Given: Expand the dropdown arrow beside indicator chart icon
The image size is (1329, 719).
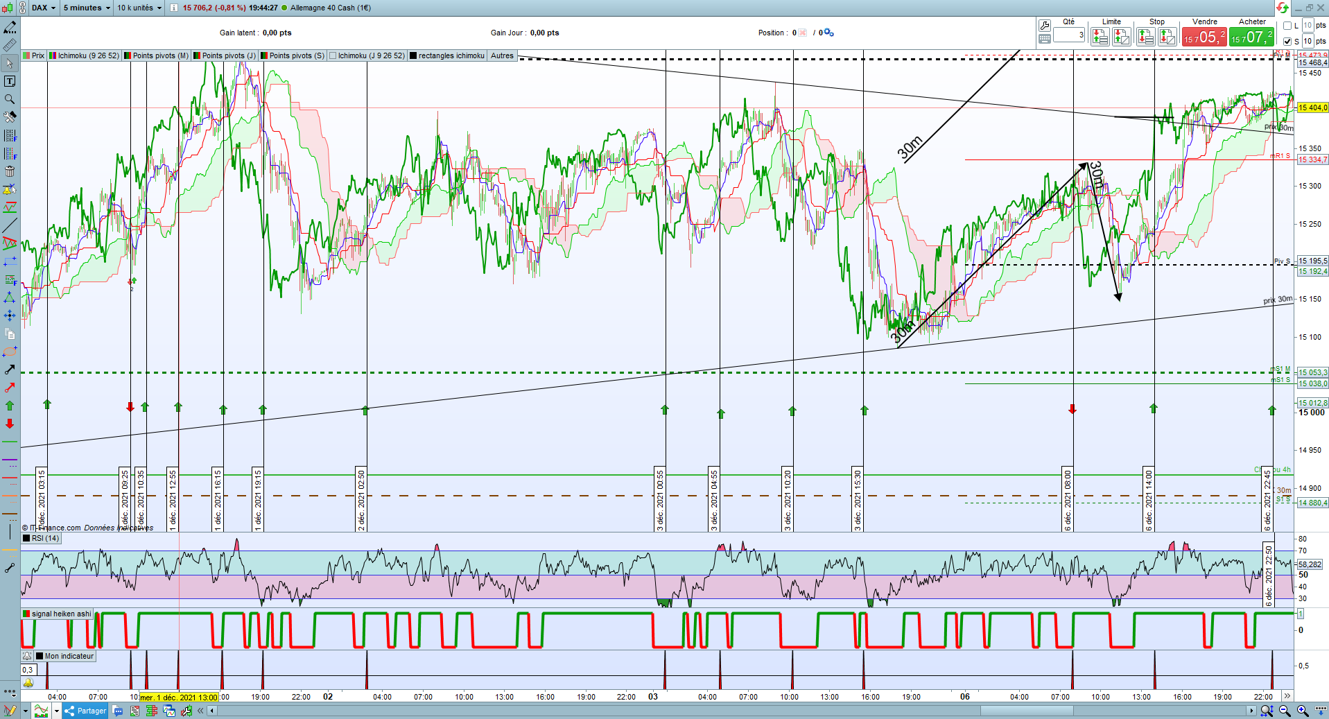Looking at the screenshot, I should click(57, 711).
